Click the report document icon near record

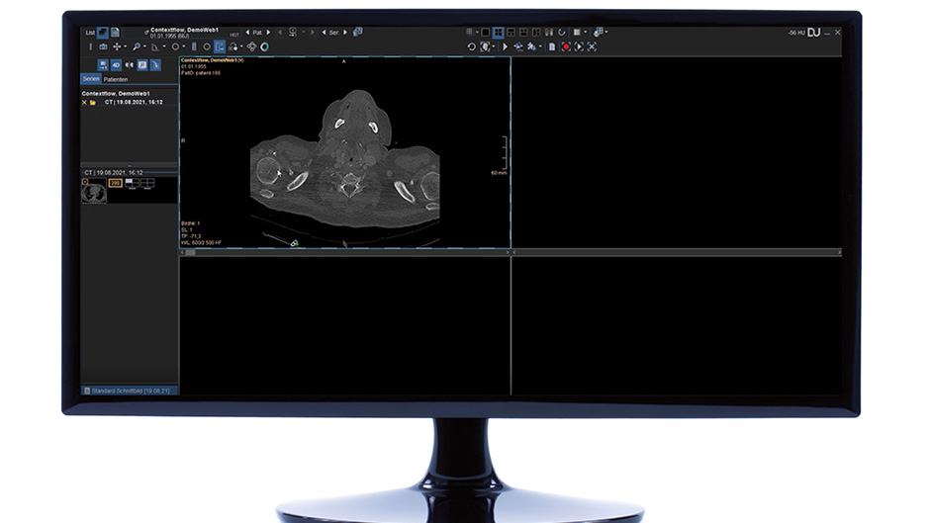pyautogui.click(x=552, y=46)
